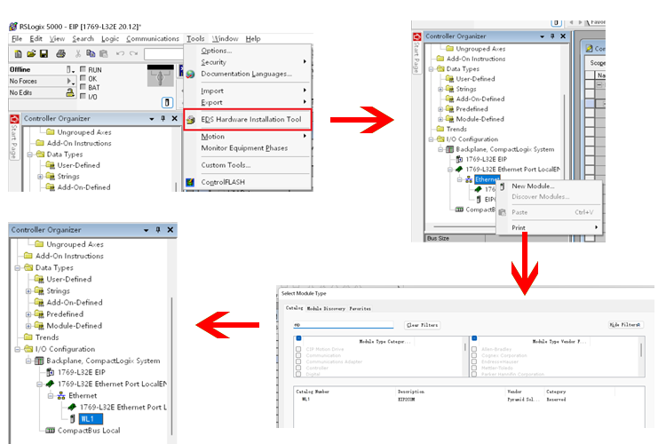Screen dimensions: 666x444
Task: Check the Allen-Bradley vendor filter
Action: point(474,349)
